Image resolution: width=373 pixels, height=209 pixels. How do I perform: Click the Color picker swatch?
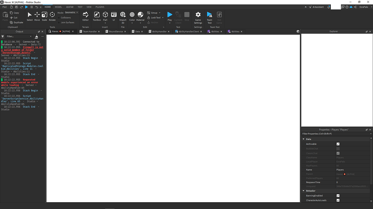point(132,15)
